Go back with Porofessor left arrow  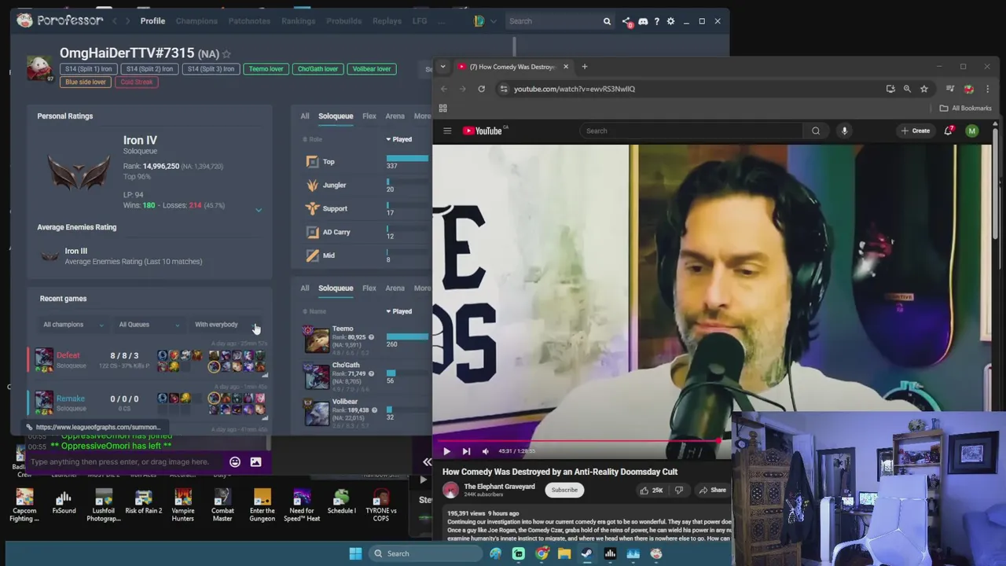point(114,20)
